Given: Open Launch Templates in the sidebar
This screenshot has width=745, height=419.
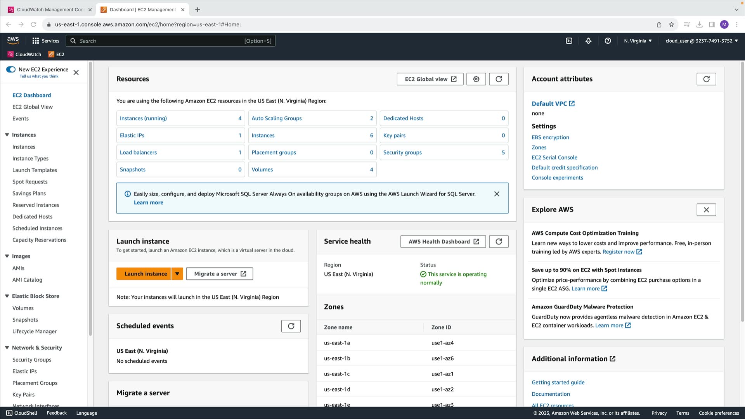Looking at the screenshot, I should click(x=35, y=170).
